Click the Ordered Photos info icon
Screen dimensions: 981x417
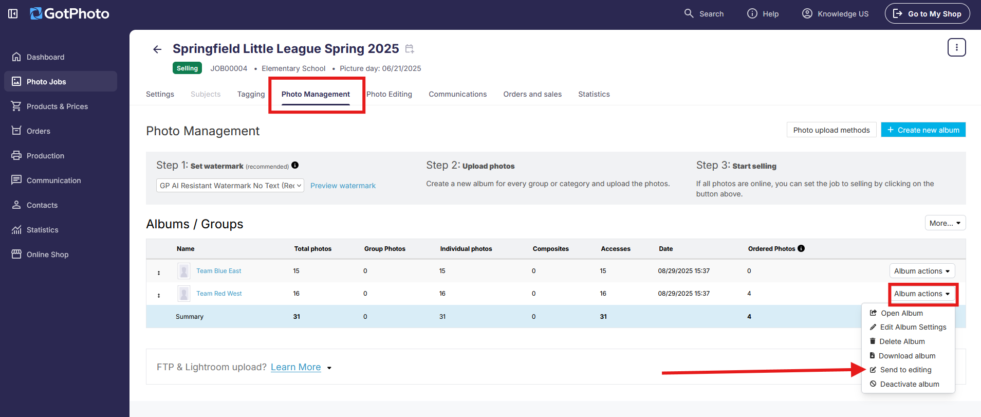(801, 248)
